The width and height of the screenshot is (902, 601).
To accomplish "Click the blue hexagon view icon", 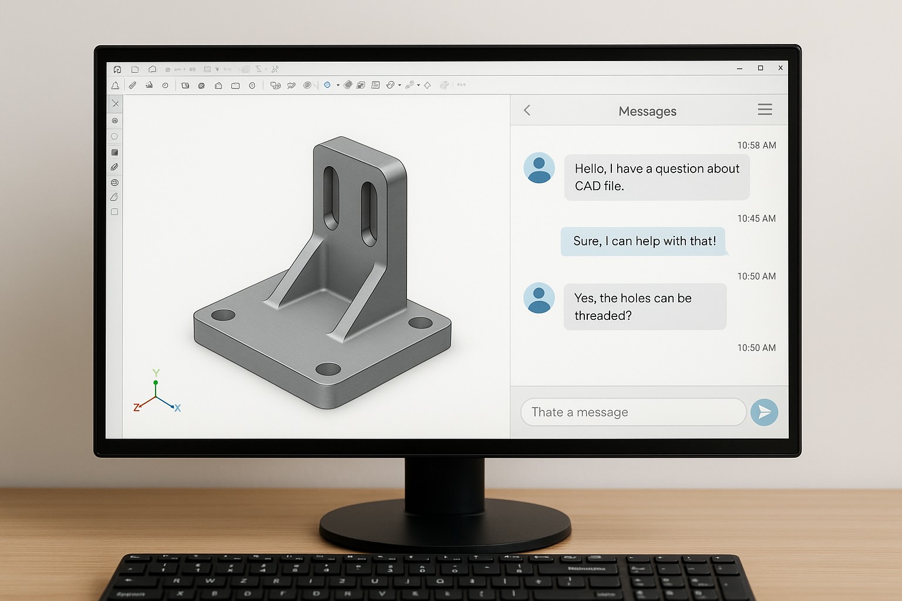I will pos(327,85).
